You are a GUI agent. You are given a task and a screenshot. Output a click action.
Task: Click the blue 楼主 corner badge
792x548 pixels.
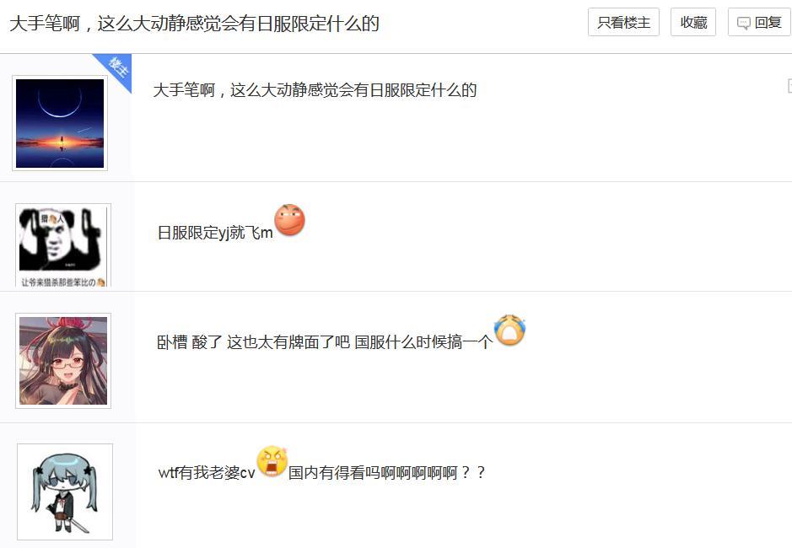(x=116, y=68)
